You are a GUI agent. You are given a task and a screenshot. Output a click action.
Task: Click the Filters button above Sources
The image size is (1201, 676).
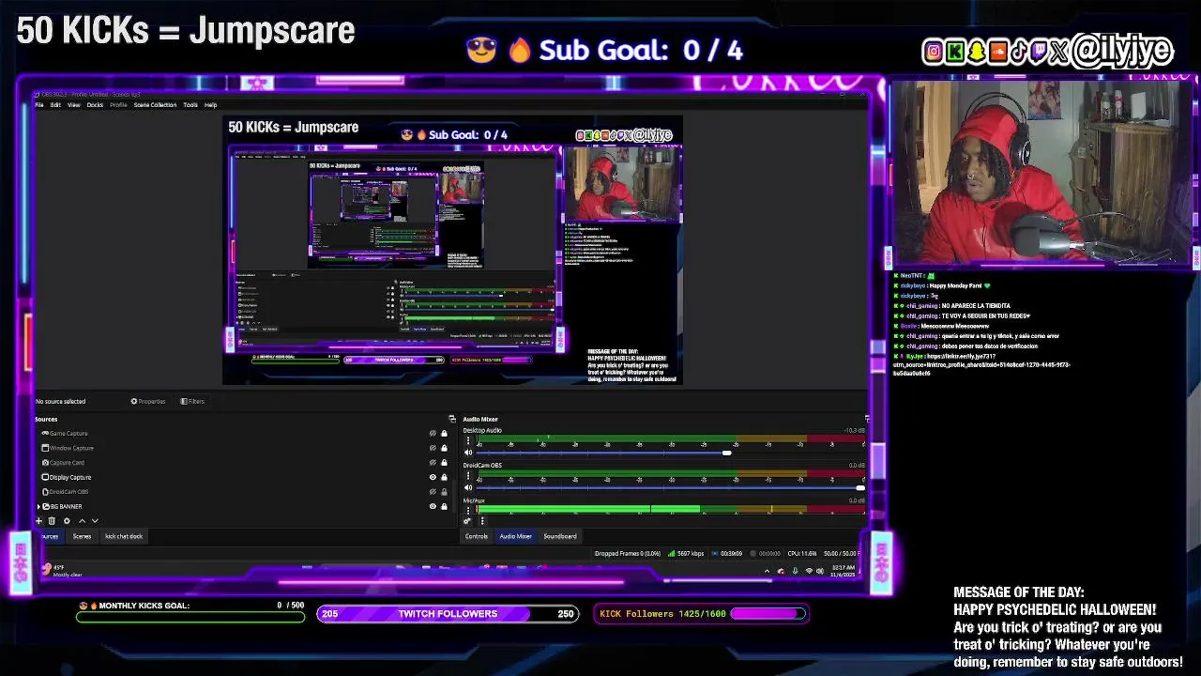point(192,401)
